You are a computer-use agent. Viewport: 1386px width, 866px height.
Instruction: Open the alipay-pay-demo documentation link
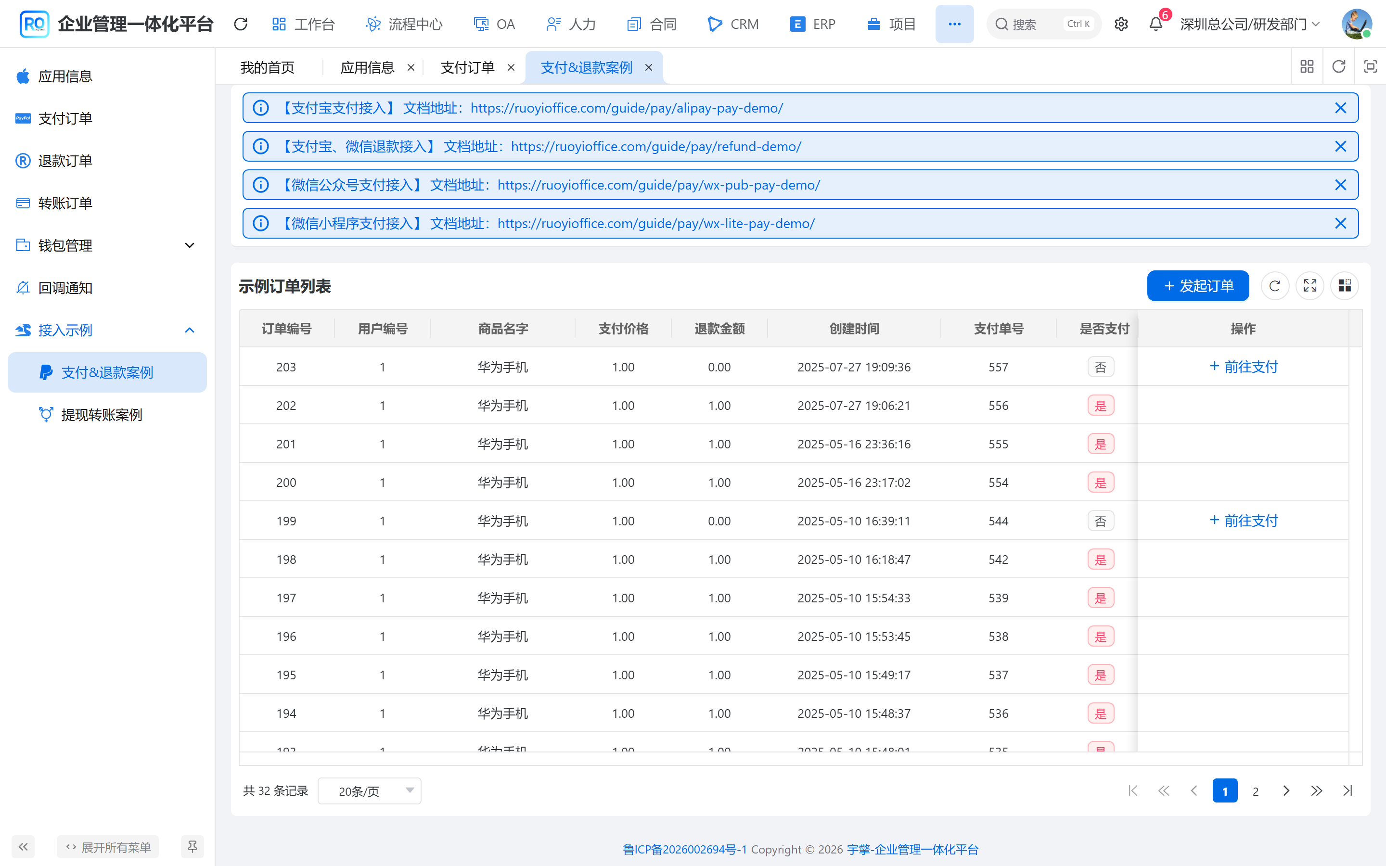[627, 108]
